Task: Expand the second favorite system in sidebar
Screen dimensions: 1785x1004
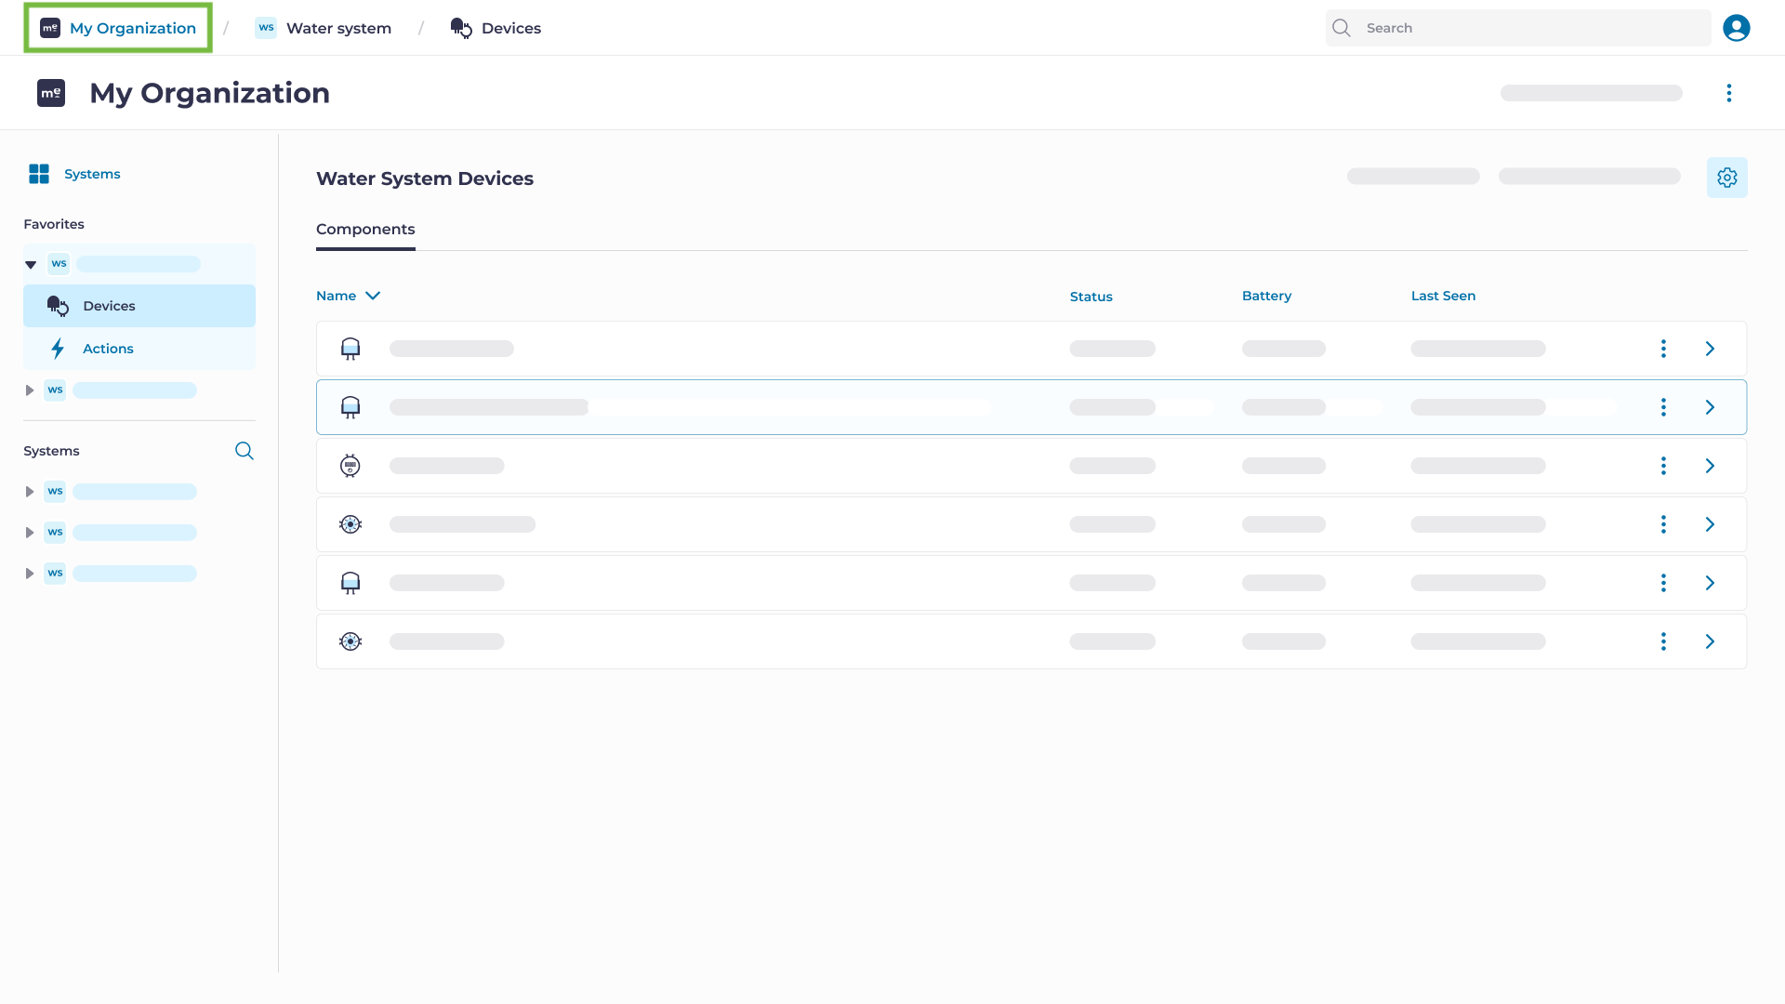Action: click(x=30, y=390)
